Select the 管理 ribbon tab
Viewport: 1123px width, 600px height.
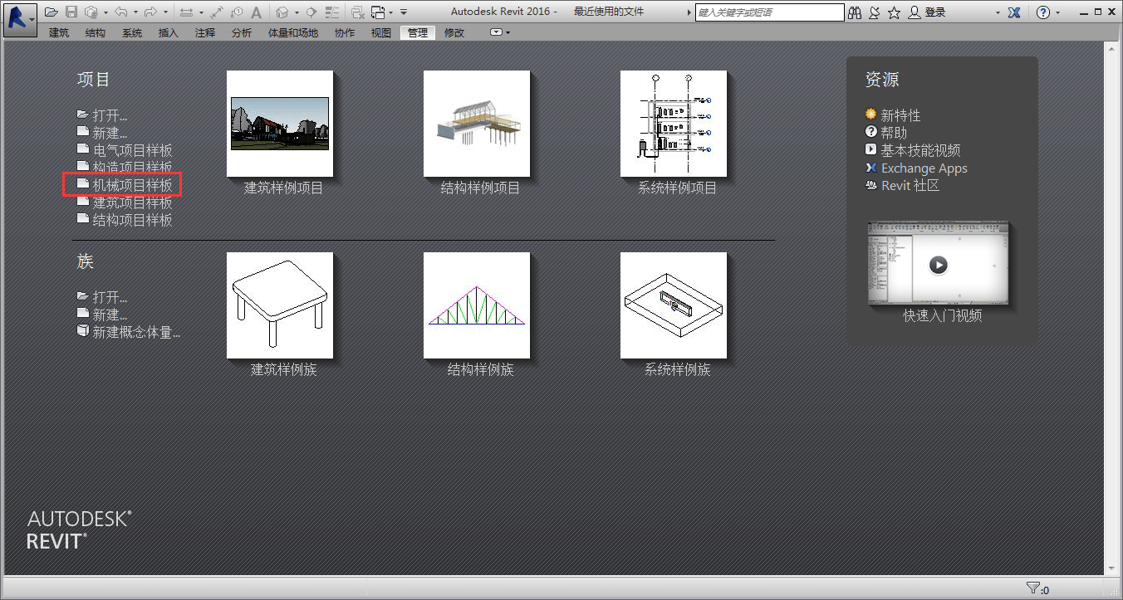pyautogui.click(x=418, y=32)
